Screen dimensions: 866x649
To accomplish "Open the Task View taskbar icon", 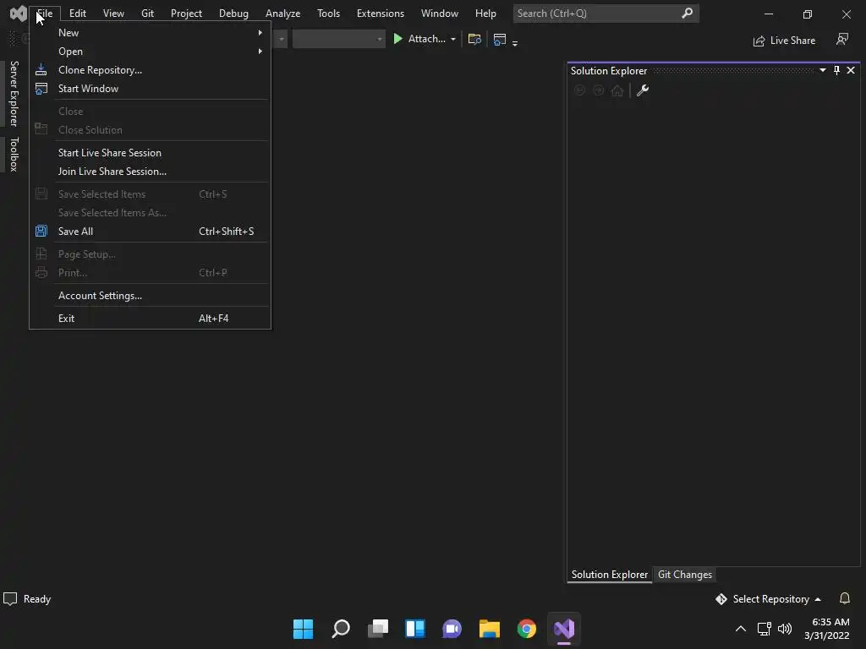I will point(378,629).
